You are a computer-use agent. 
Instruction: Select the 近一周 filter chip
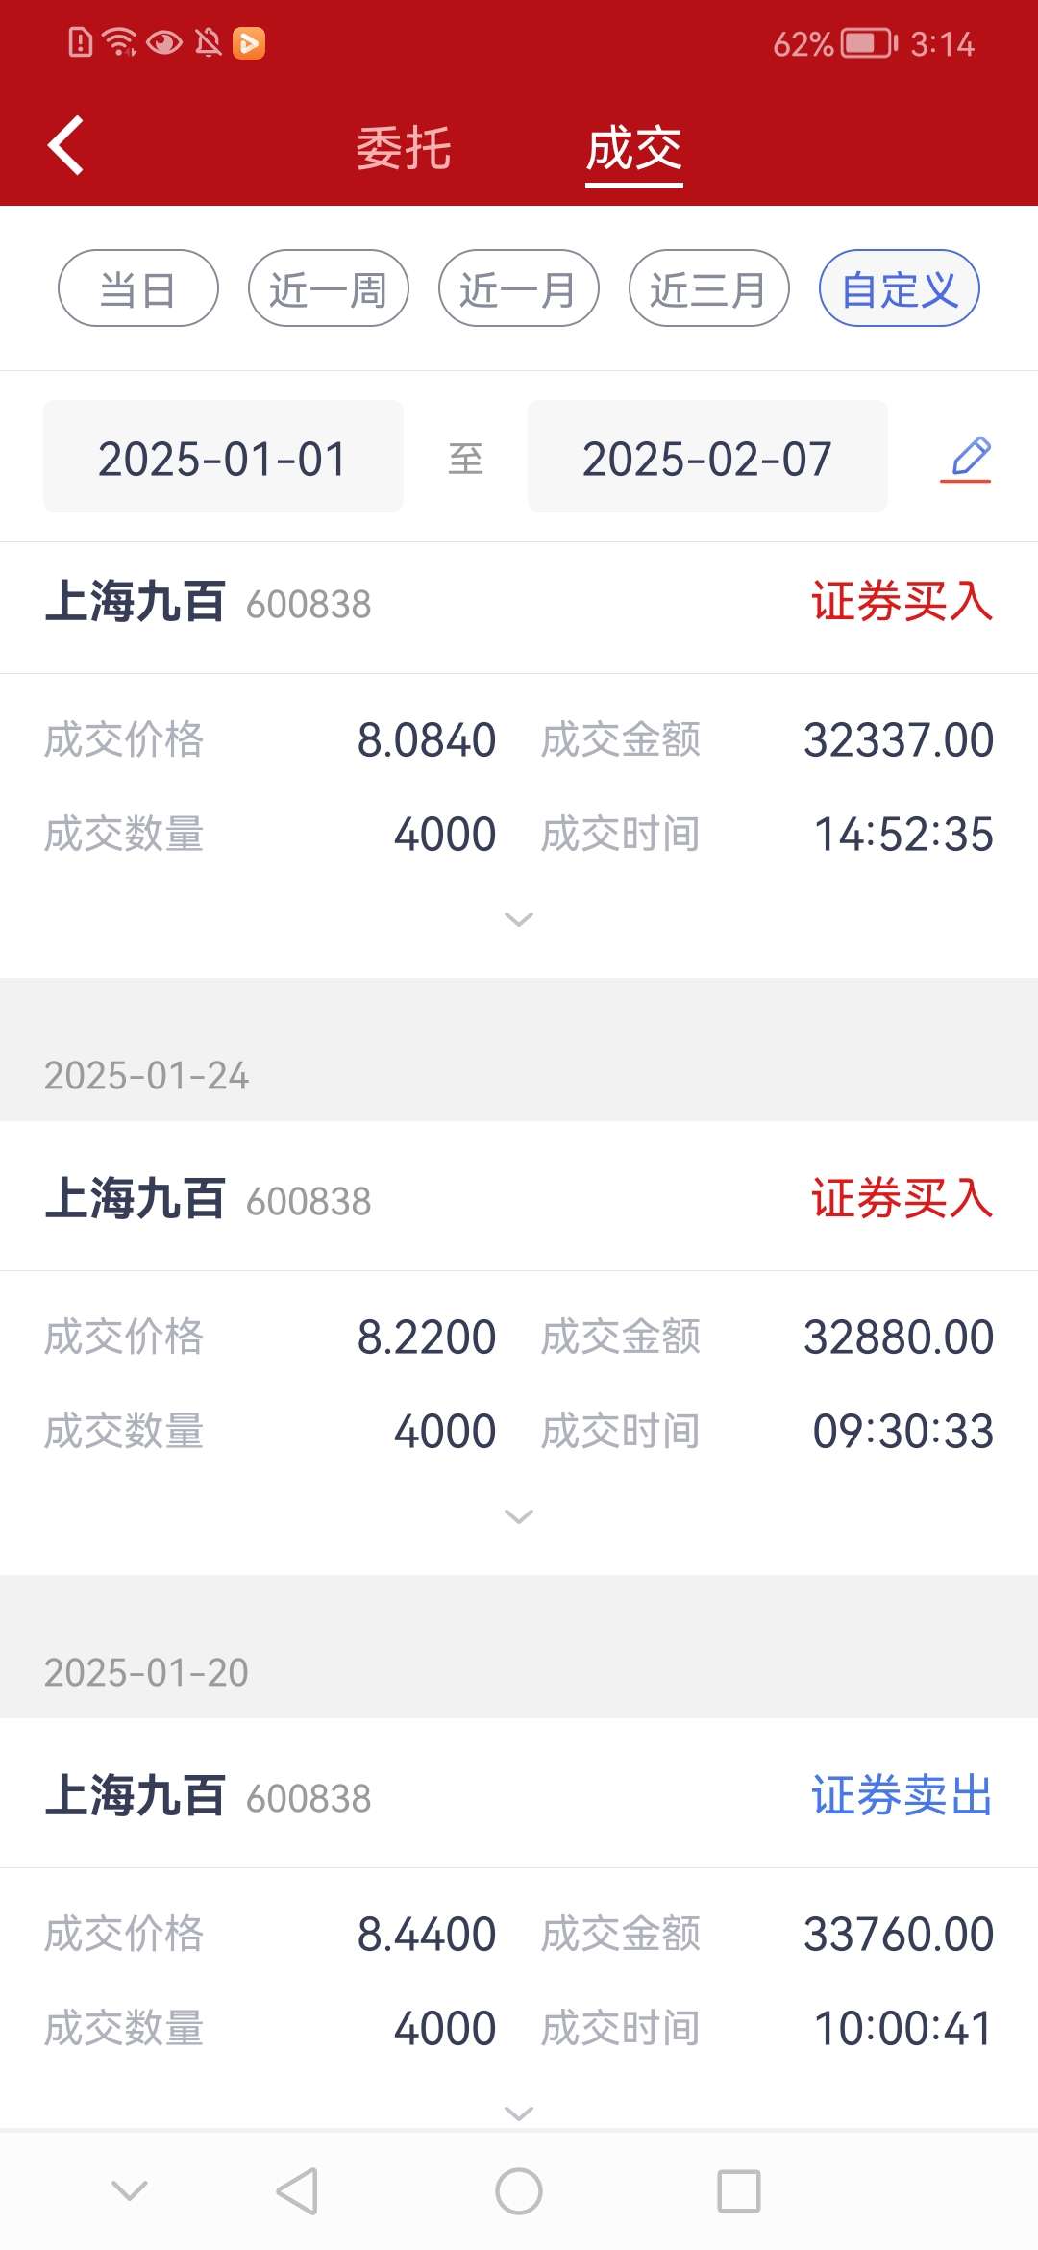[x=329, y=288]
